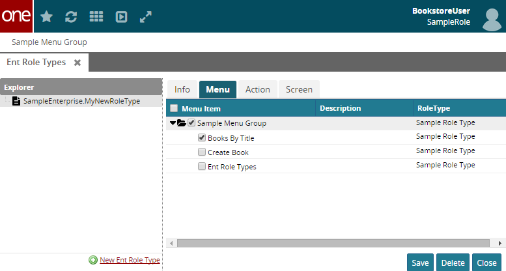Open the Sample Menu Group top menu
The width and height of the screenshot is (506, 271).
(49, 42)
